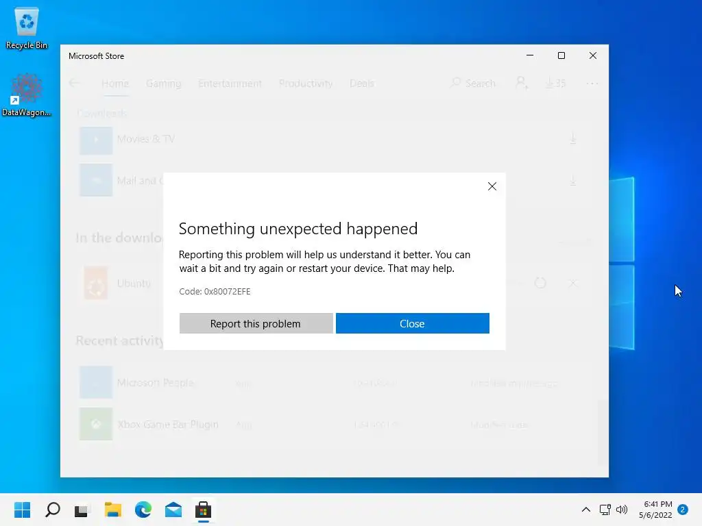Download Mail and Calendar with its arrow icon
The width and height of the screenshot is (702, 526).
(x=572, y=180)
